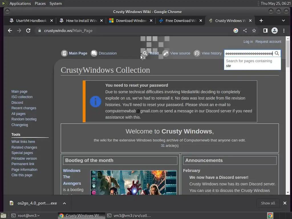Open the System menu
The image size is (292, 219).
coord(56,3)
